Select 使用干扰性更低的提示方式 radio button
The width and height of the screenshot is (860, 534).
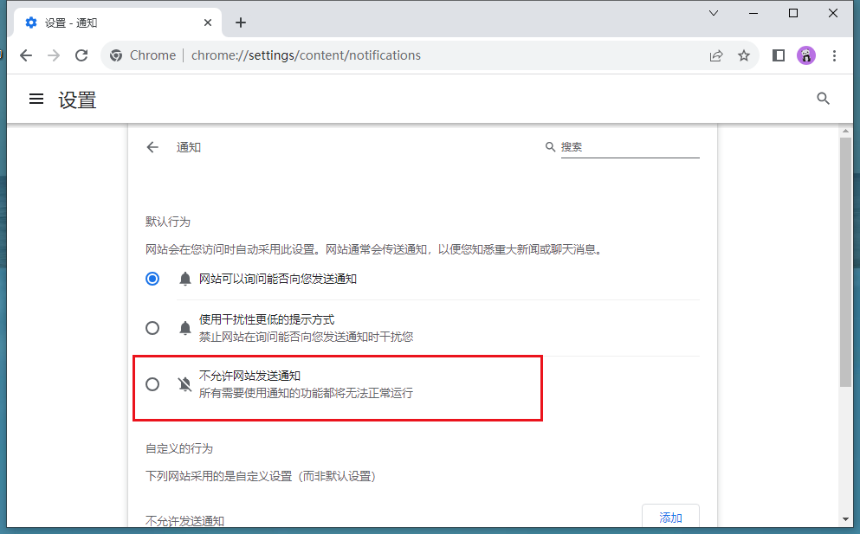[x=152, y=328]
